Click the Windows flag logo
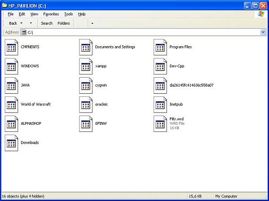Image resolution: width=269 pixels, height=201 pixels. click(261, 14)
